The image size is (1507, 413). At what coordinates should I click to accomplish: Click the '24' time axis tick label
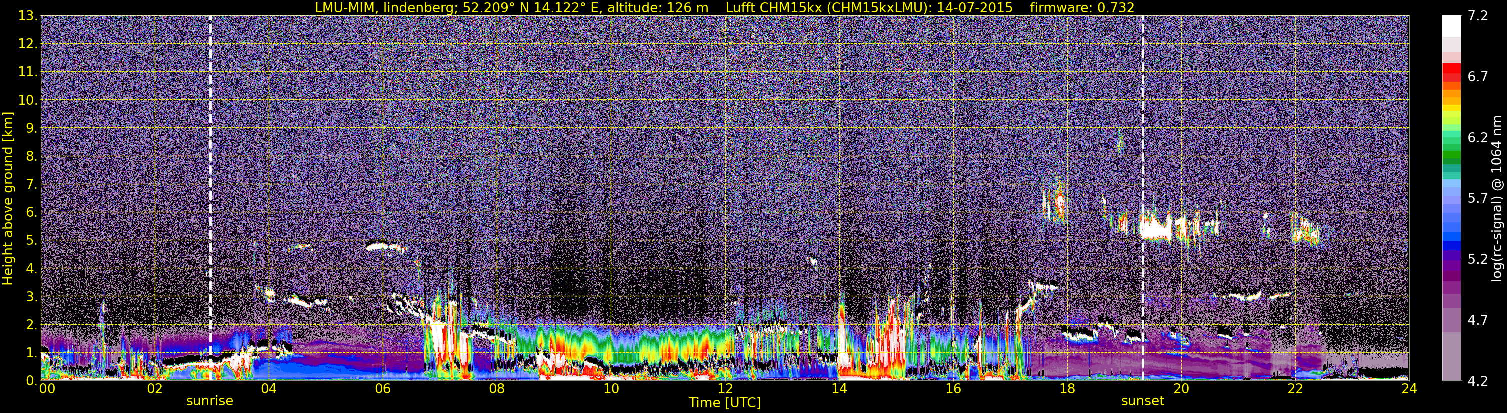coord(1409,389)
